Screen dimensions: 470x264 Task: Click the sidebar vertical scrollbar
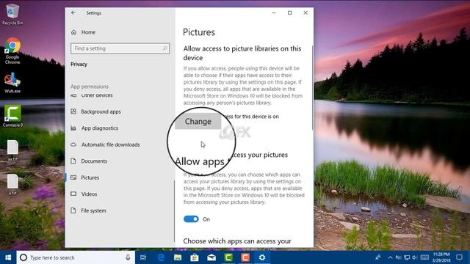coord(174,211)
